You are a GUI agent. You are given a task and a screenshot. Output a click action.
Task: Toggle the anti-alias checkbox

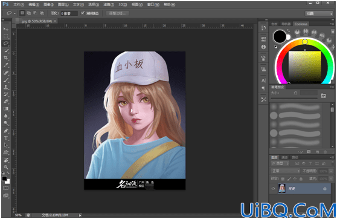[x=83, y=13]
